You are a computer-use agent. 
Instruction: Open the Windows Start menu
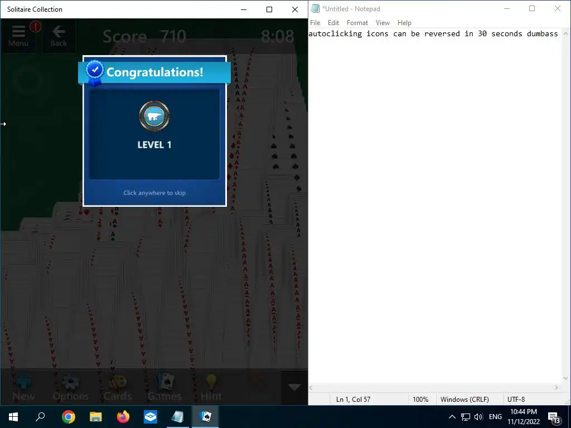(x=13, y=417)
